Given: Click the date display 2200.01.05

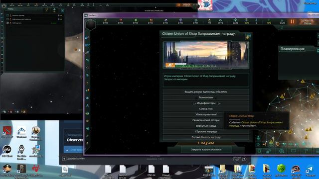Looking at the screenshot, I should pos(308,20).
